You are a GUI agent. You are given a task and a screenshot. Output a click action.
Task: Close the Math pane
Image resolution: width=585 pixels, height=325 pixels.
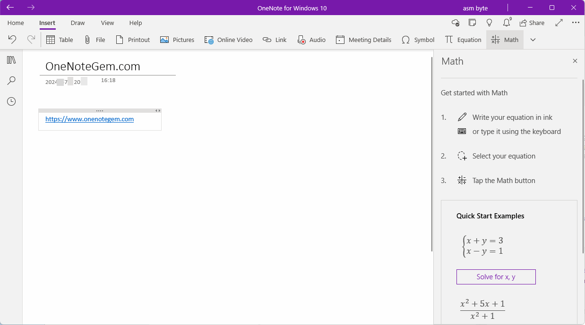click(x=575, y=61)
